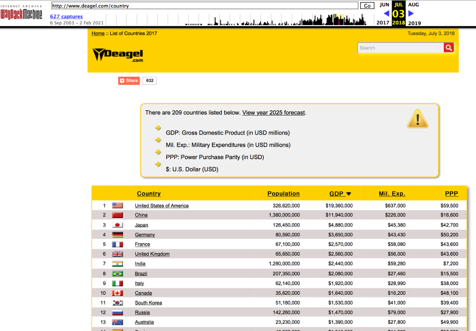The image size is (476, 331).
Task: Click the Search input field
Action: tap(400, 48)
